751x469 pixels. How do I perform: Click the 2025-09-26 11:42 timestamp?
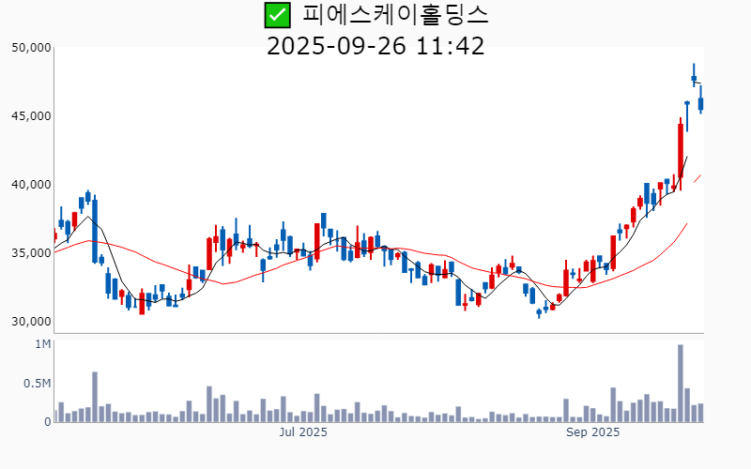[375, 46]
